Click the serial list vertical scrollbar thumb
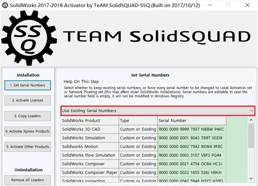 tap(251, 136)
